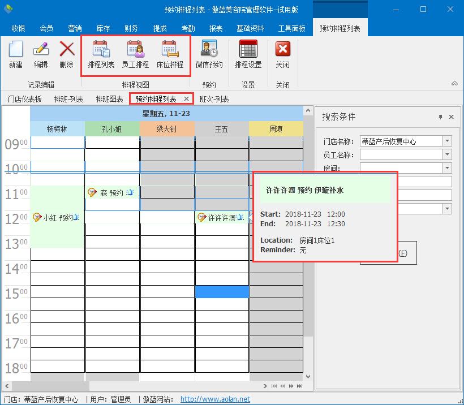This screenshot has width=464, height=405.
Task: Switch to the 门店仪表板 tab
Action: point(25,99)
